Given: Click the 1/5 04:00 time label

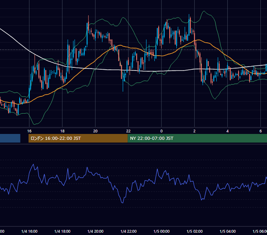Looking at the screenshot, I should (x=227, y=231).
